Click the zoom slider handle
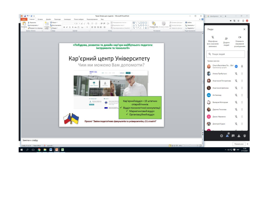This screenshot has height=197, width=278. point(190,146)
